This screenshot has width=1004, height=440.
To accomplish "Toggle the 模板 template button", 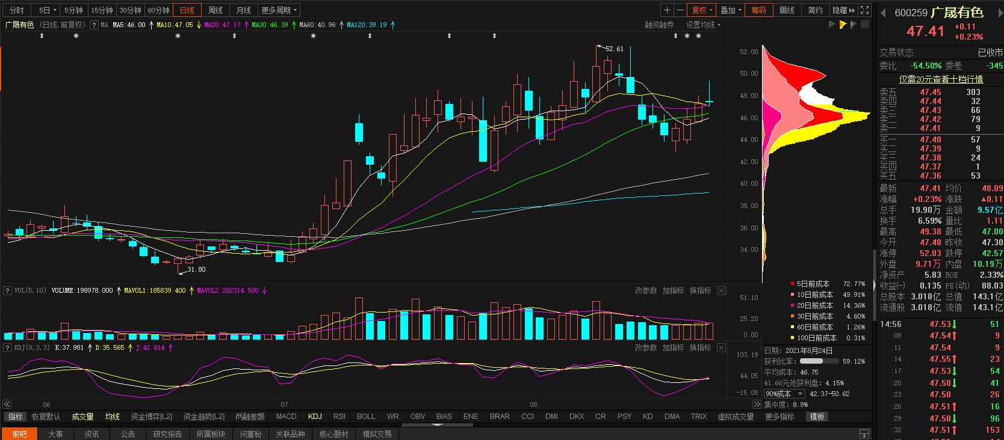I will point(817,417).
